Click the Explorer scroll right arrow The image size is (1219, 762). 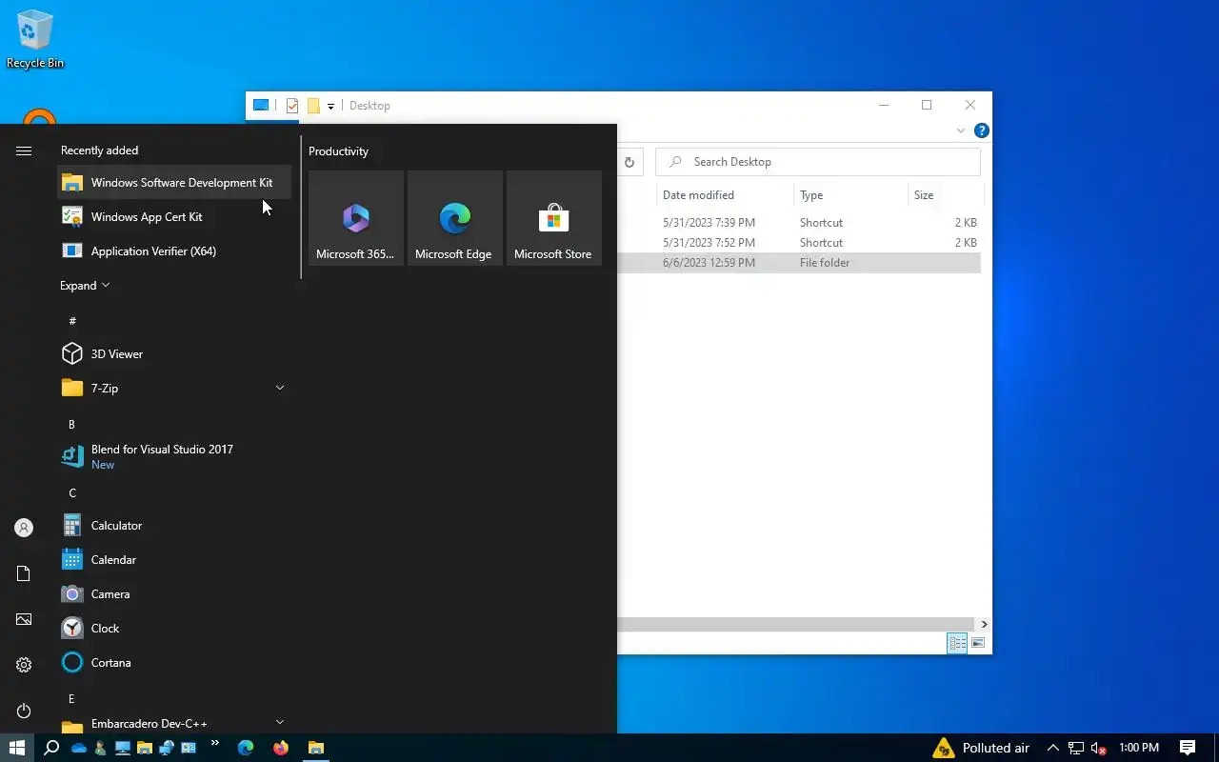click(984, 624)
